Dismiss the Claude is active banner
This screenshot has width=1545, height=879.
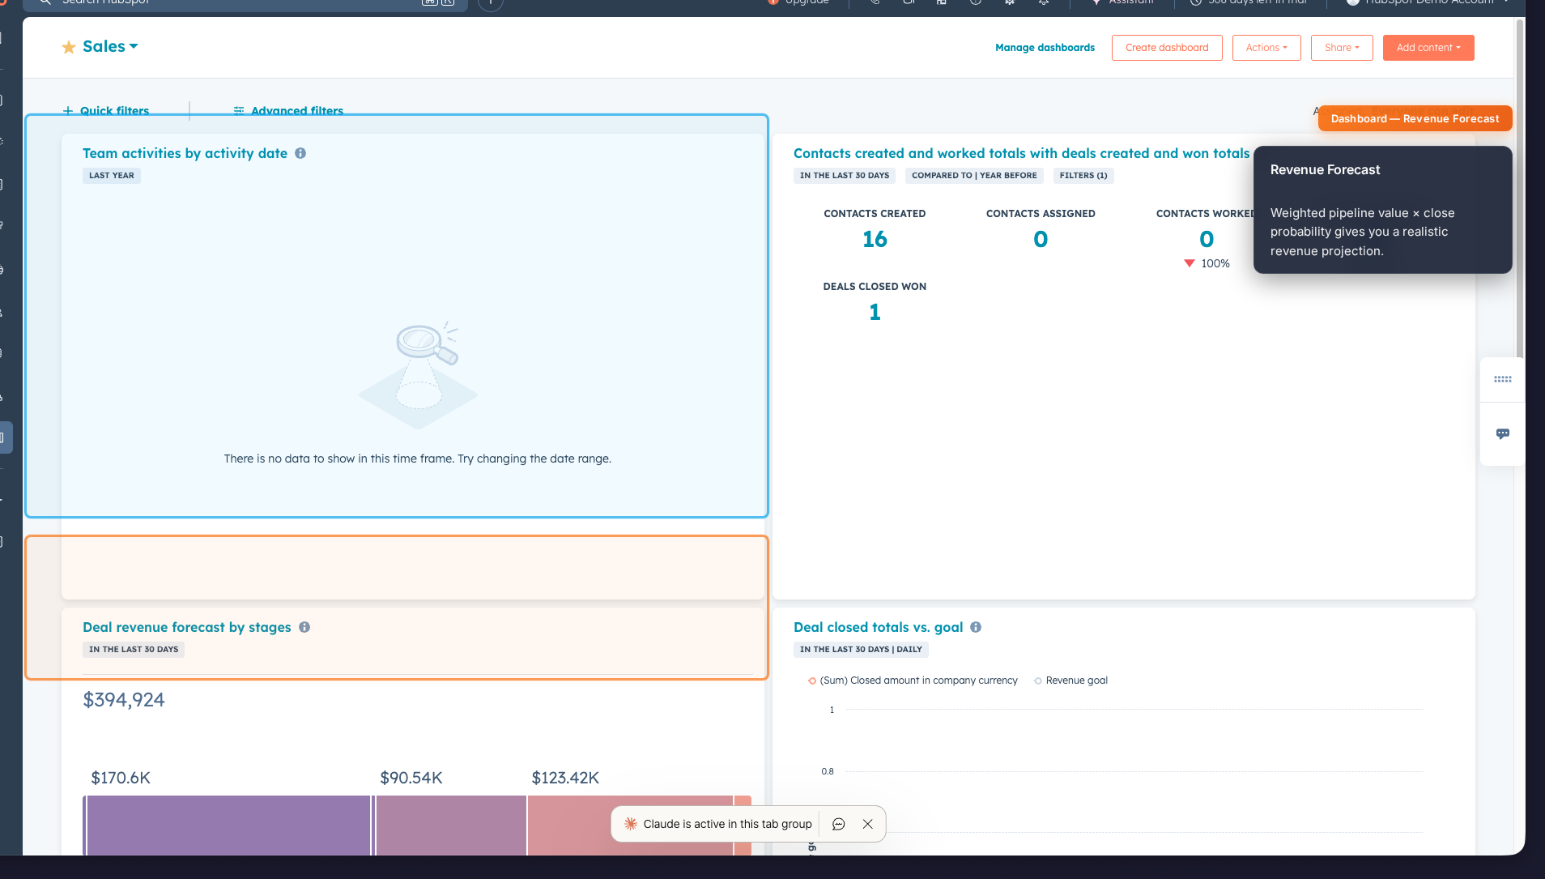point(867,824)
